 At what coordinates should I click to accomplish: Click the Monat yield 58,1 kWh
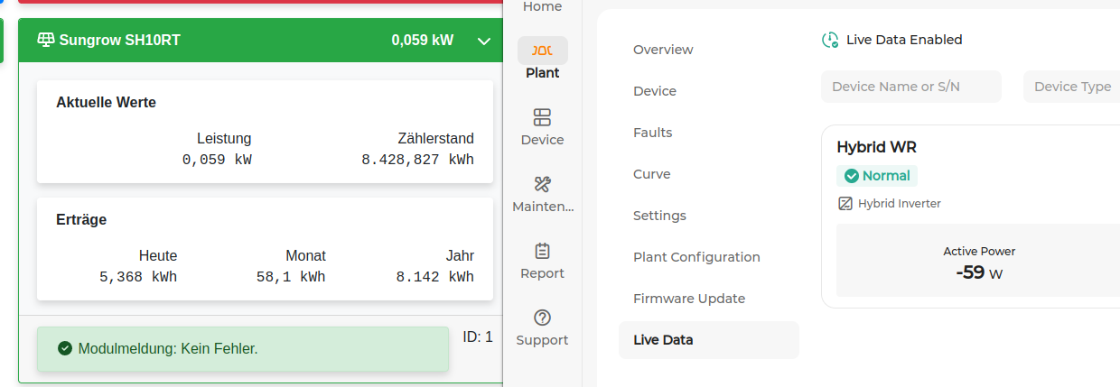(291, 277)
